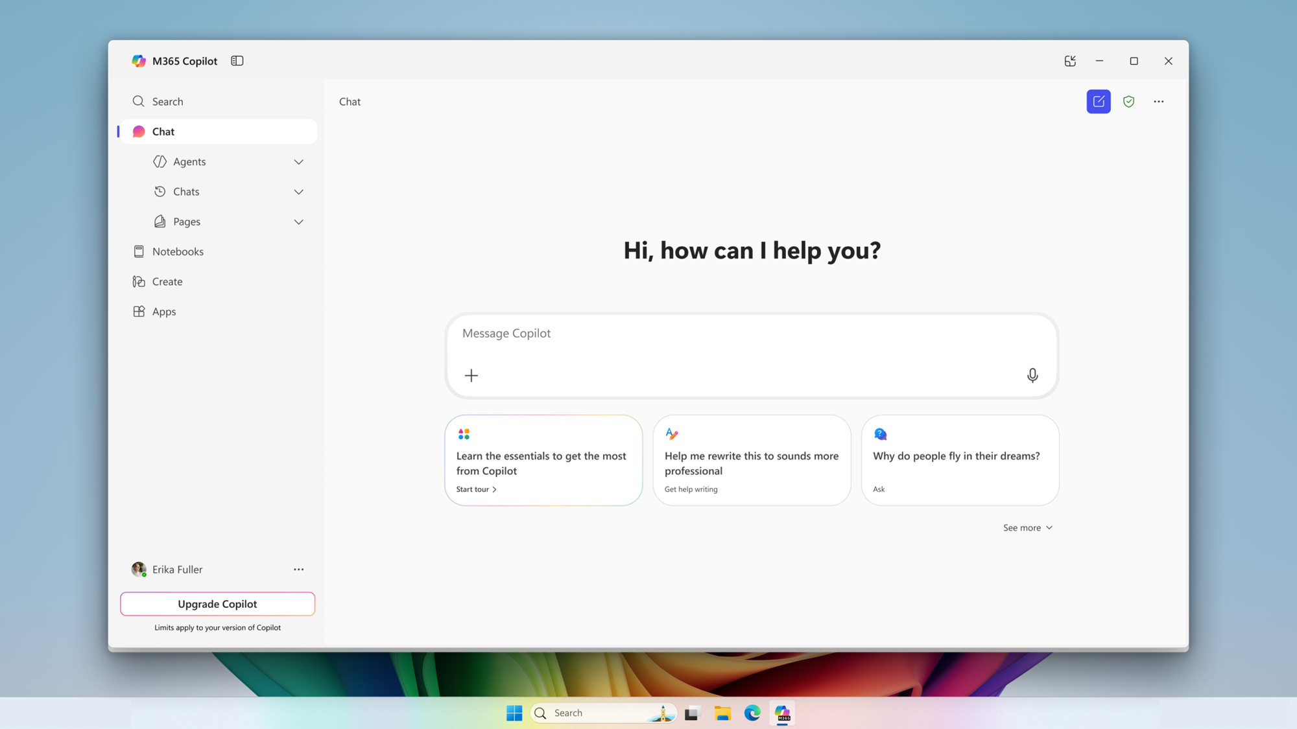1297x729 pixels.
Task: Click the Upgrade Copilot button
Action: point(217,604)
